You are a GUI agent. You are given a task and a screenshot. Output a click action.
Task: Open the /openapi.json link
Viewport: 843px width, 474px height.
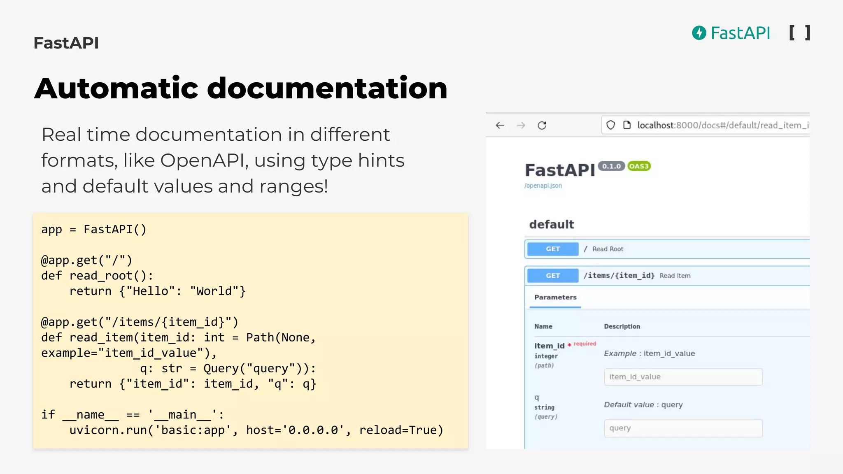point(543,186)
